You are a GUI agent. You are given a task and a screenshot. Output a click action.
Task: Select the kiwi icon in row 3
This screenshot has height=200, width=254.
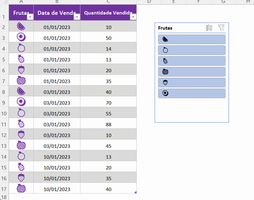tap(21, 37)
